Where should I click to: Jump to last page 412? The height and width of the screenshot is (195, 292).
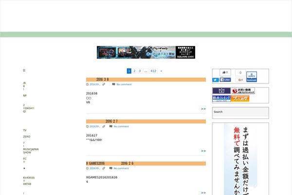coord(153,71)
